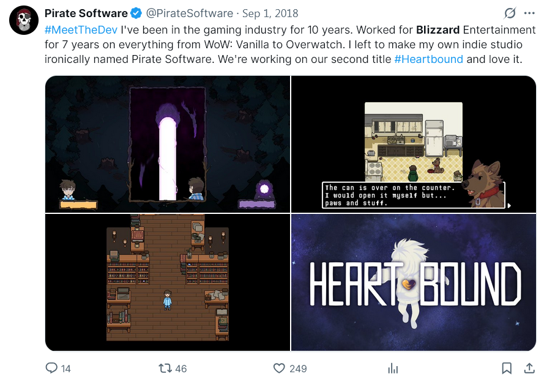Bookmark this tweet
555x382 pixels.
(507, 368)
